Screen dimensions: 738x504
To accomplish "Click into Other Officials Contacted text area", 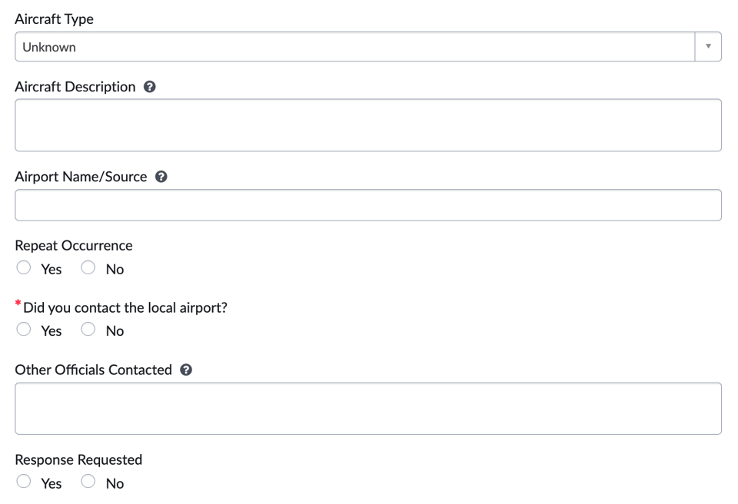I will [367, 409].
